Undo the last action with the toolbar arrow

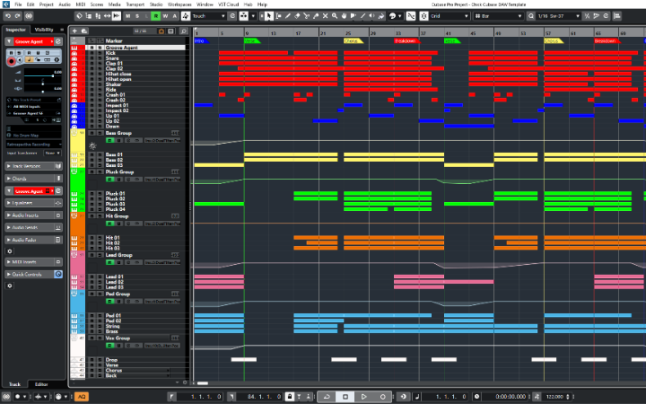tap(8, 16)
